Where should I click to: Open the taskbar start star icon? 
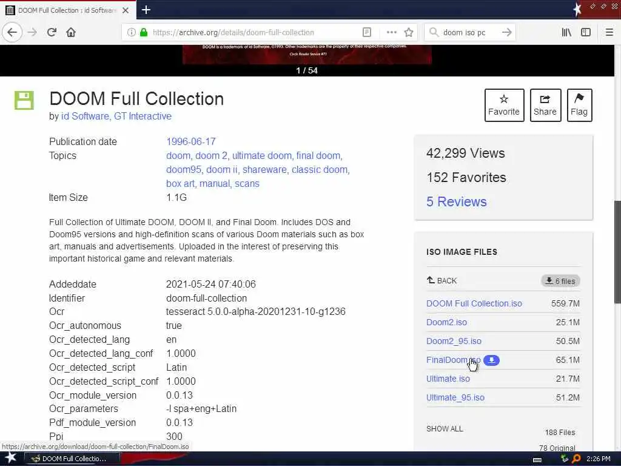pos(11,459)
